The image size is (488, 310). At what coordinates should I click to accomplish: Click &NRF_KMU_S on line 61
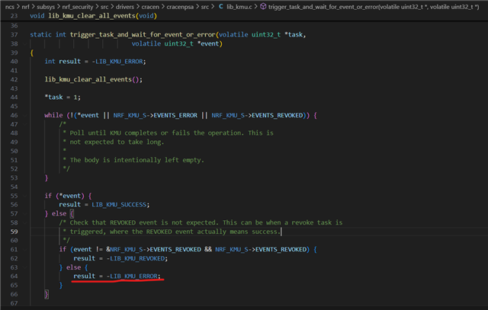(126, 249)
